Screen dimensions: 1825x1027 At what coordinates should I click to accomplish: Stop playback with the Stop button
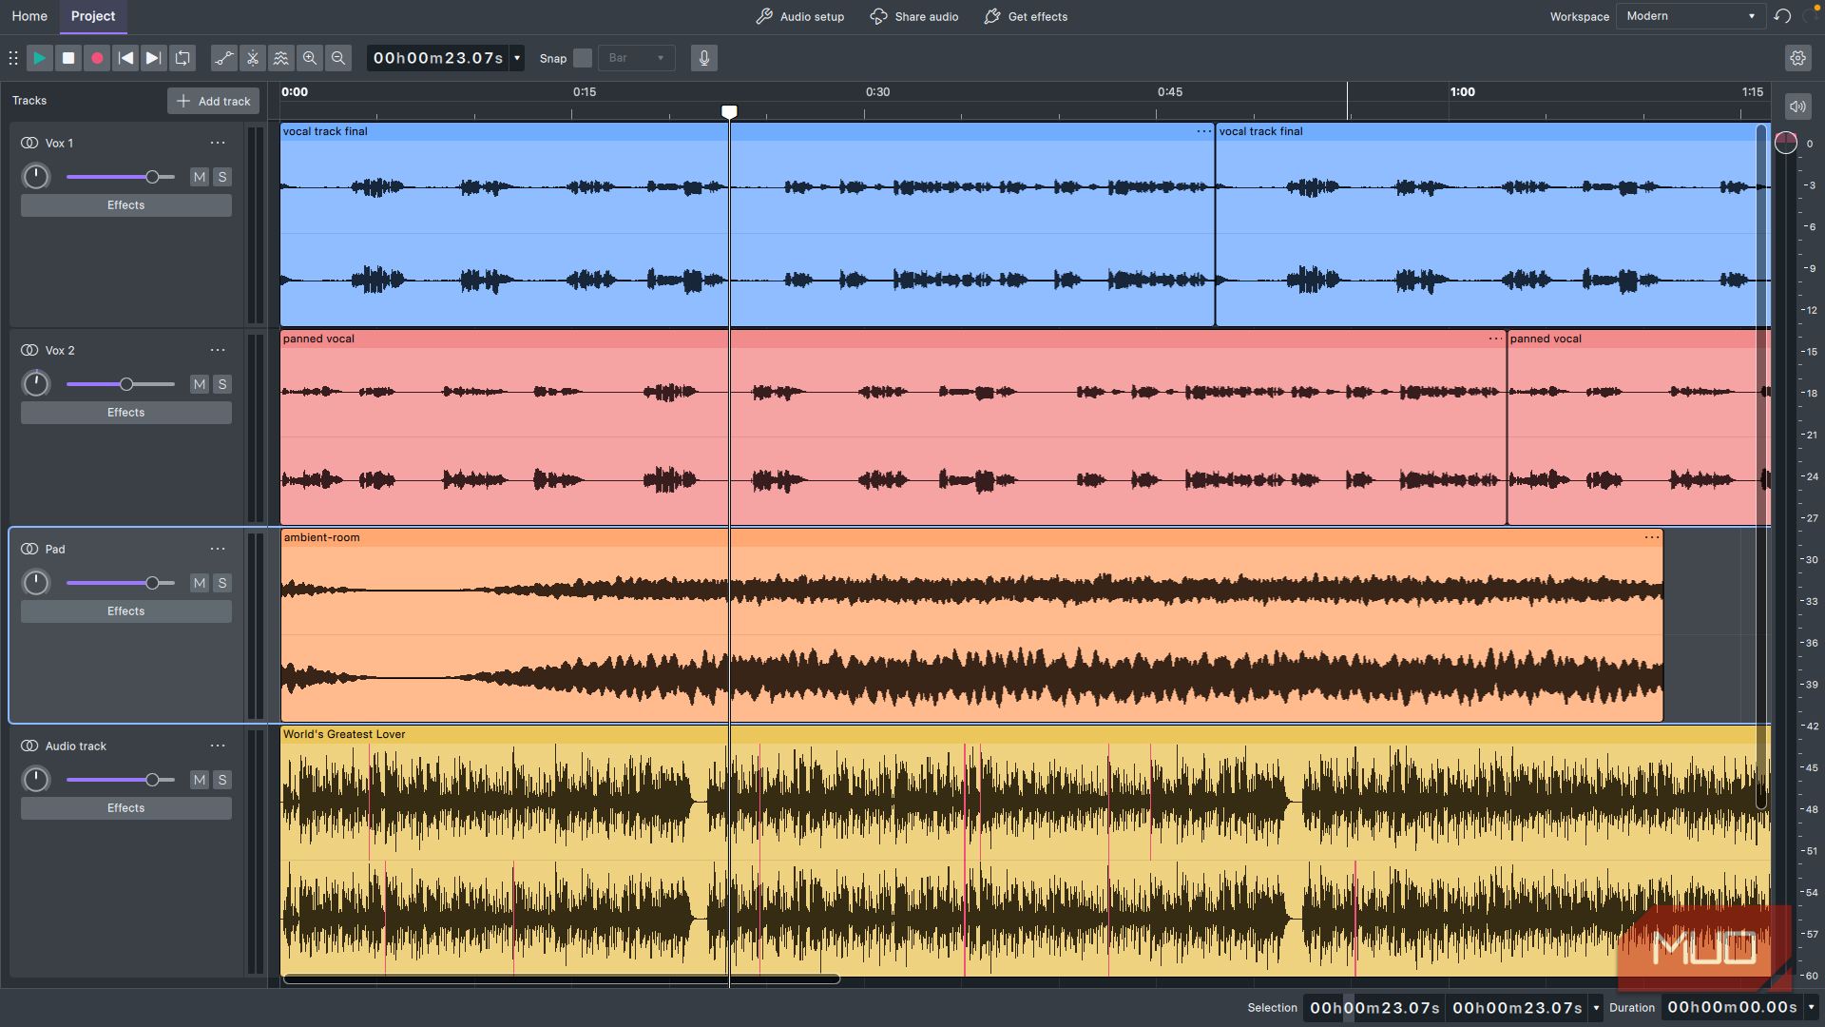(68, 58)
